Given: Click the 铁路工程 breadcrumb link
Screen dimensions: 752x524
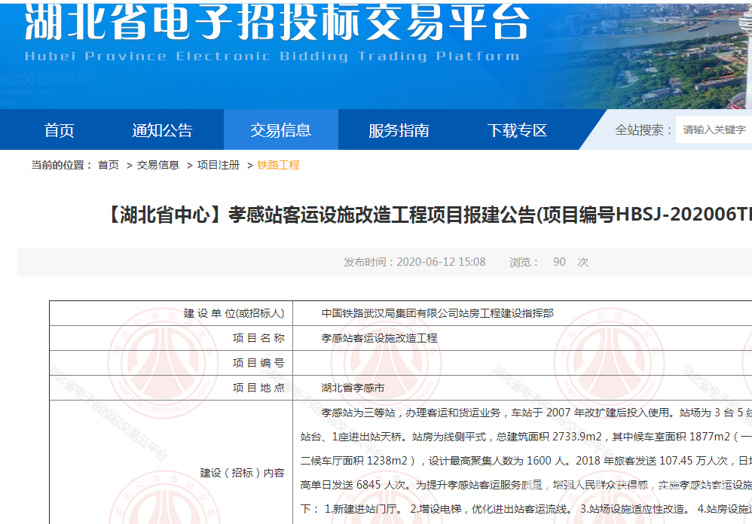Looking at the screenshot, I should (x=278, y=165).
